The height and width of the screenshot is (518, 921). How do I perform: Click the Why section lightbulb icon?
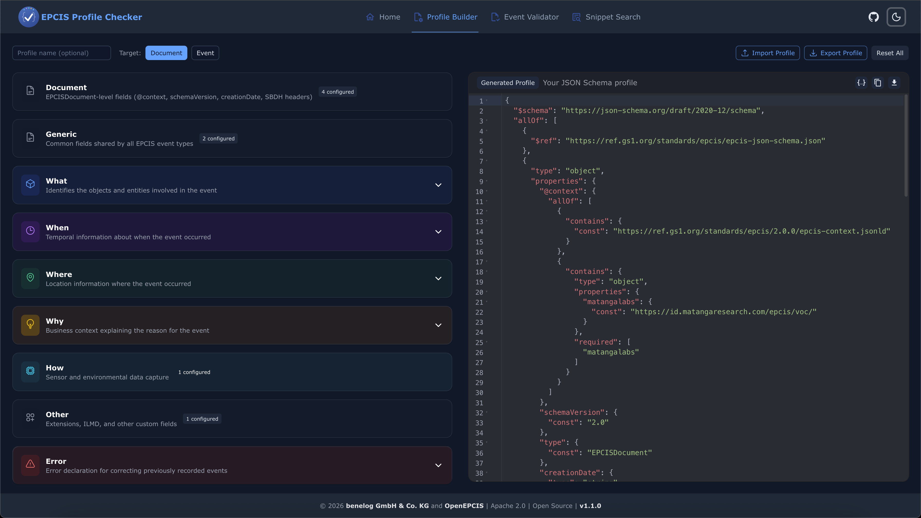click(30, 324)
